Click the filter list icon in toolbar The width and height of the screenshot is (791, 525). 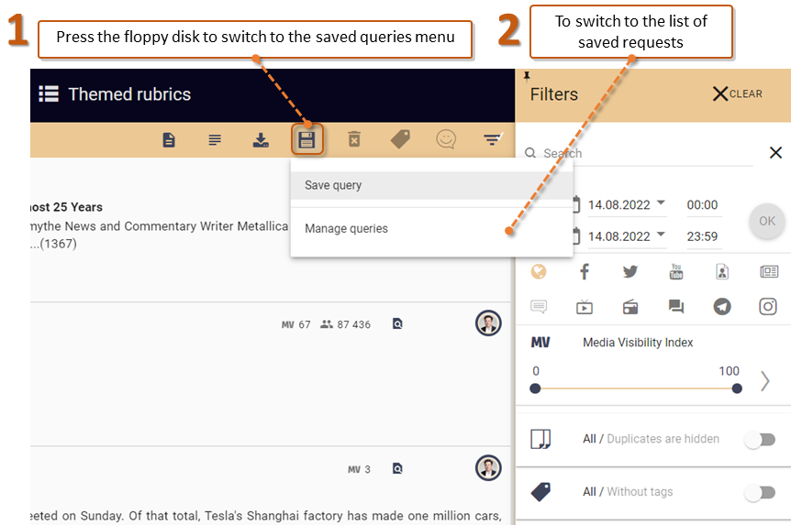[493, 139]
